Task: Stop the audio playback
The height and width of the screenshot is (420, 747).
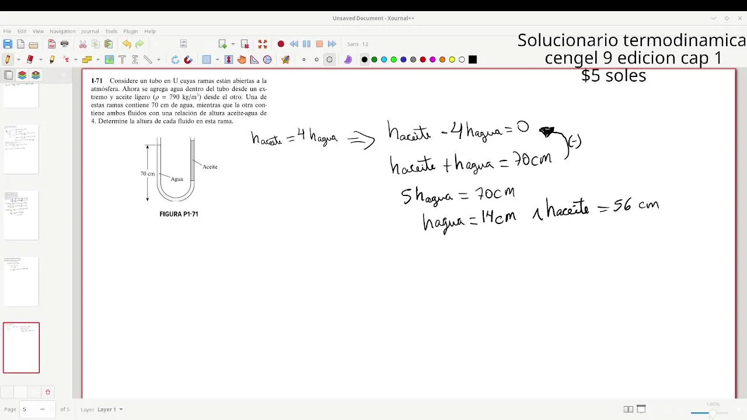Action: [319, 44]
